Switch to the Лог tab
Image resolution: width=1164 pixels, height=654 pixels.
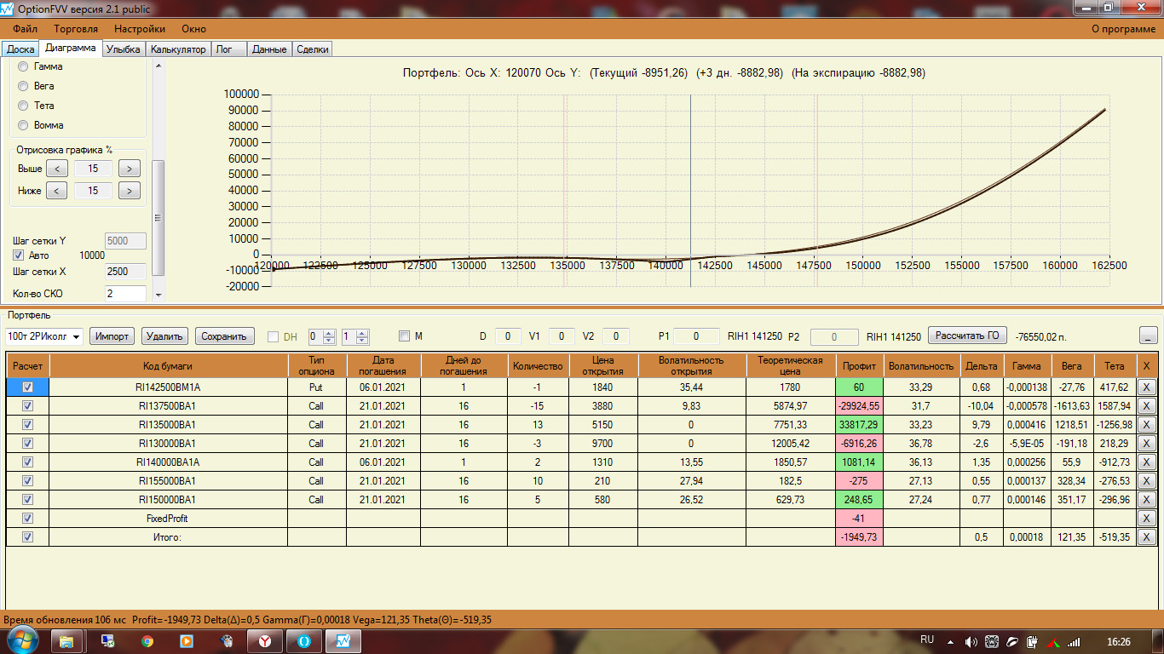click(229, 49)
